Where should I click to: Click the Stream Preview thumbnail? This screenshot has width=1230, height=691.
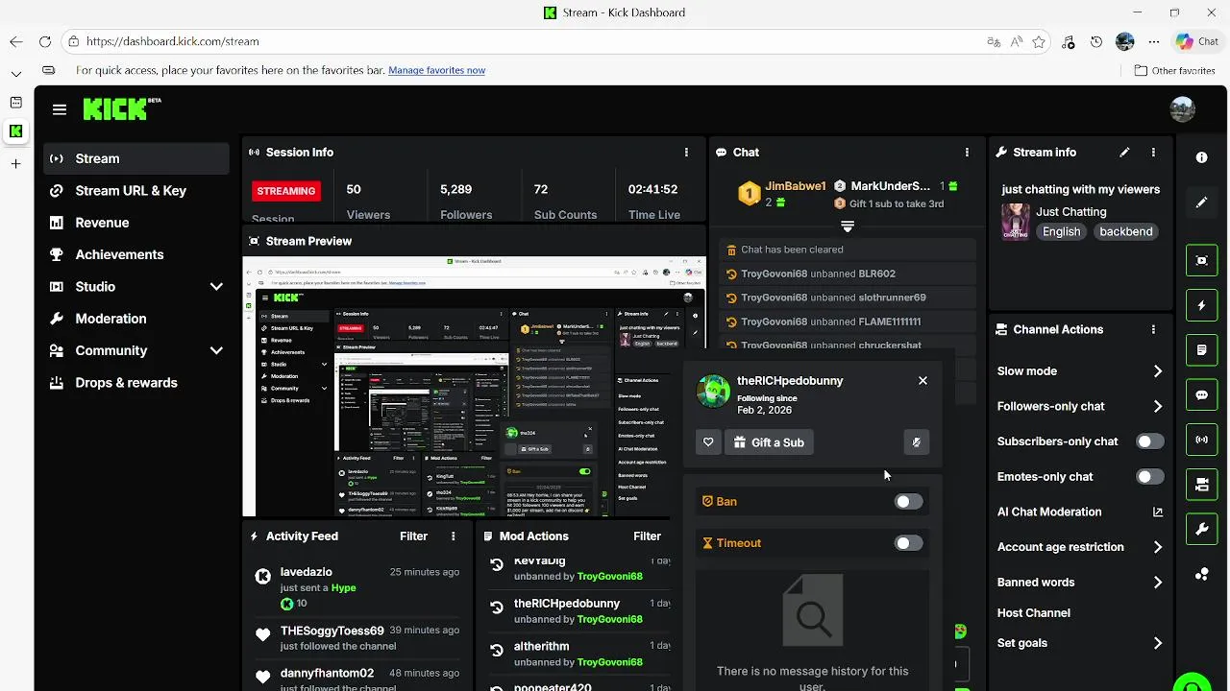point(475,387)
